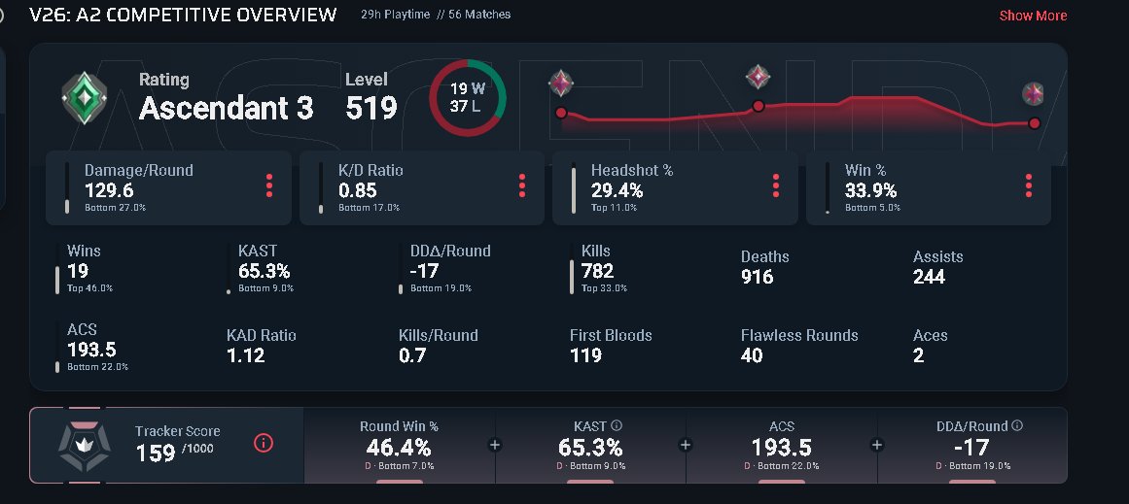Click the V26: A2 Competitive Overview heading
Image resolution: width=1129 pixels, height=504 pixels.
[183, 15]
